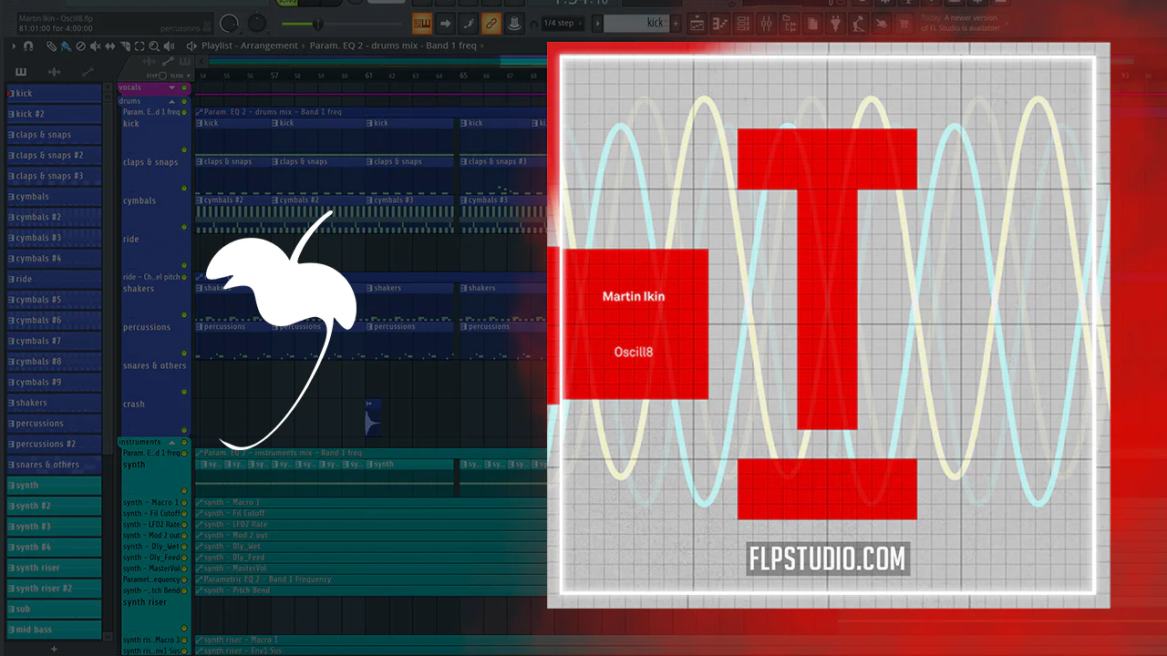The height and width of the screenshot is (656, 1167).
Task: Open the Mixer view icon
Action: tap(767, 23)
